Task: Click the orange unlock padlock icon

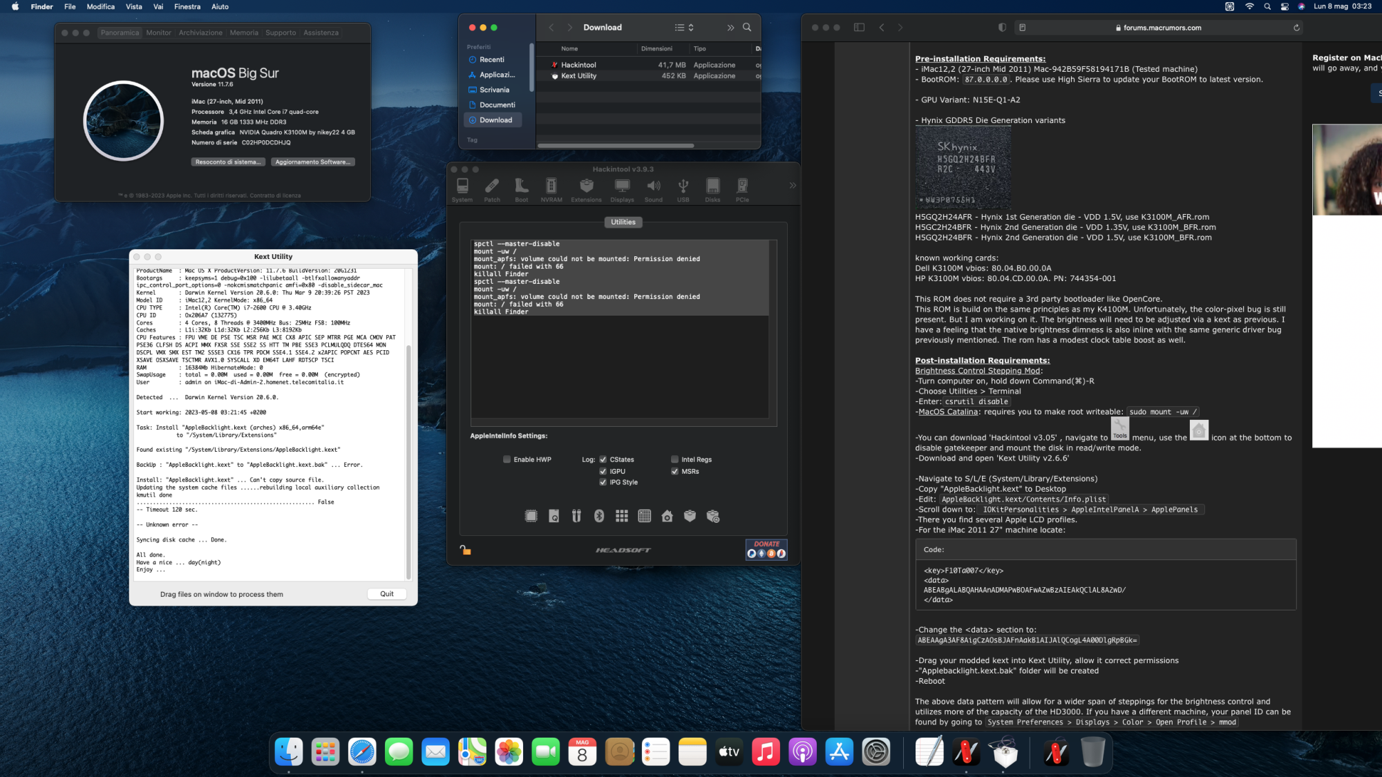Action: 465,550
